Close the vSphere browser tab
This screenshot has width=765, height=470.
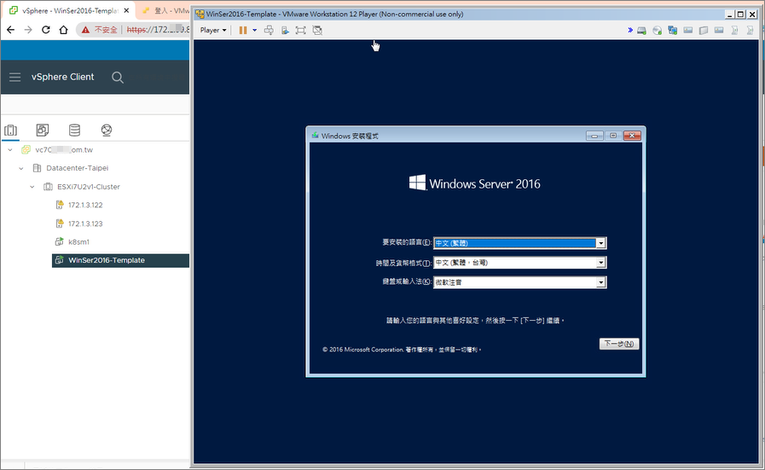tap(126, 10)
